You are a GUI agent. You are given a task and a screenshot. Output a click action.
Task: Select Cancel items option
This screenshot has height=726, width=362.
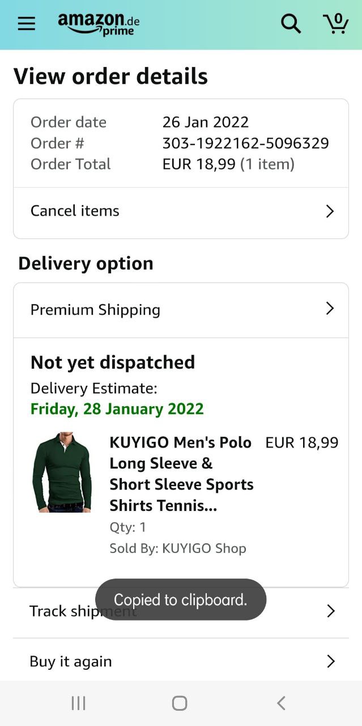[x=75, y=211]
